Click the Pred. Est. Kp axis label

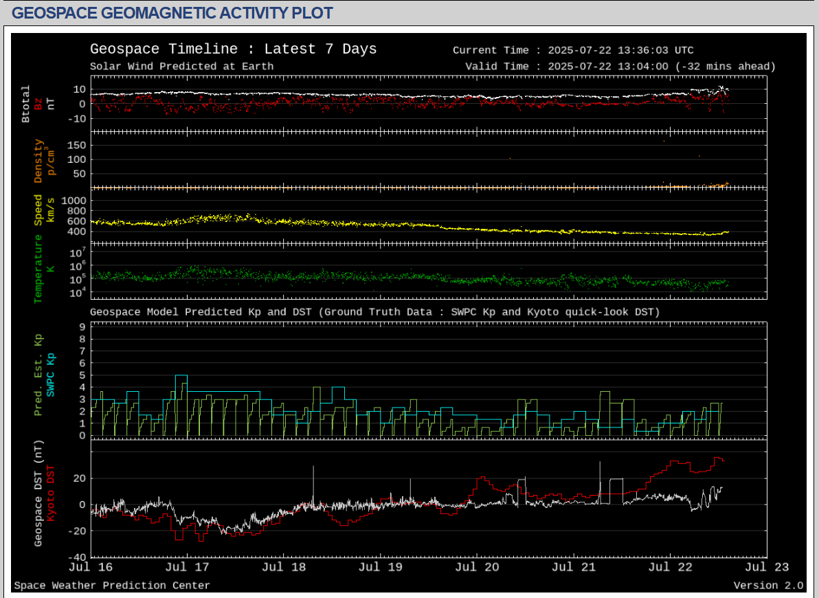38,375
